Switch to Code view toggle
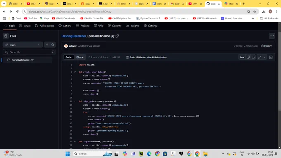This screenshot has height=158, width=281. pos(69,57)
